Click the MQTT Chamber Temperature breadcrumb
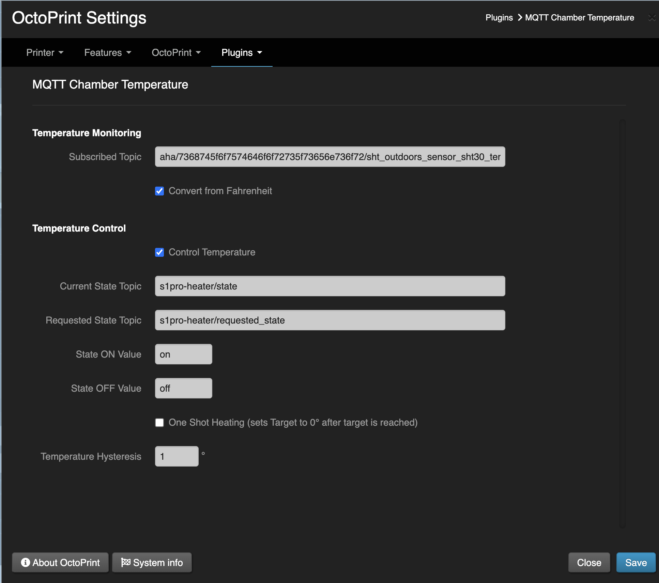Screen dimensions: 659x583 [580, 18]
